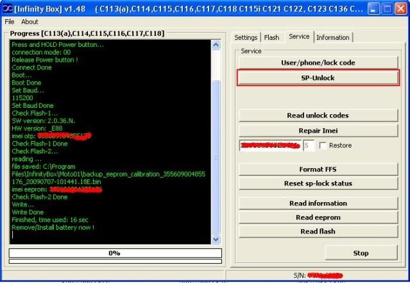The width and height of the screenshot is (410, 283).
Task: Select the Service tab
Action: [x=299, y=37]
